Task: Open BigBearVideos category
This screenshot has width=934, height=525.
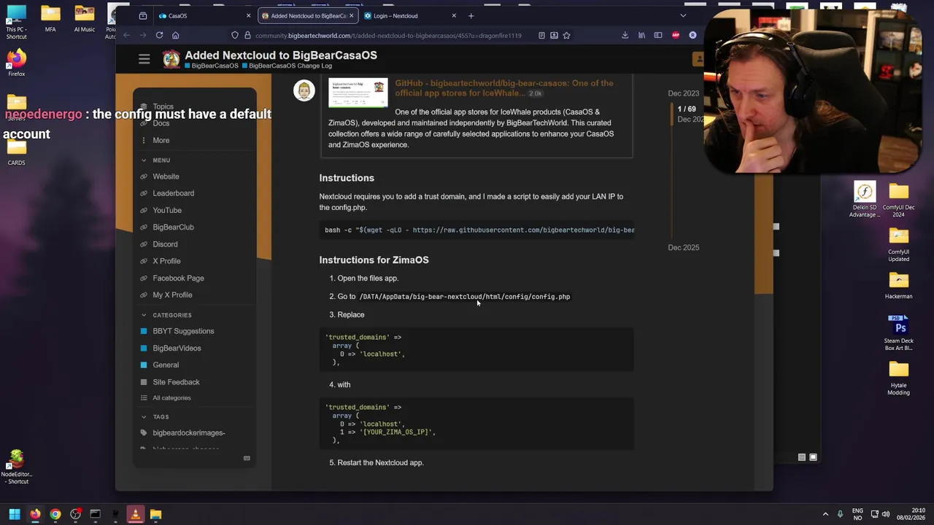Action: [177, 348]
